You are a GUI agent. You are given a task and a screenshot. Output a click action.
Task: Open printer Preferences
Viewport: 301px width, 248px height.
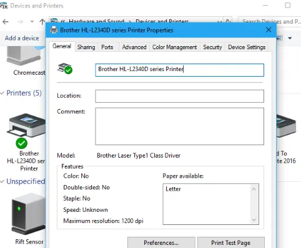click(x=161, y=242)
